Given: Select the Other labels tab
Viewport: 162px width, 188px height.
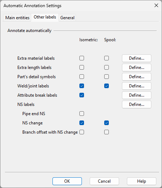Looking at the screenshot, I should click(45, 17).
